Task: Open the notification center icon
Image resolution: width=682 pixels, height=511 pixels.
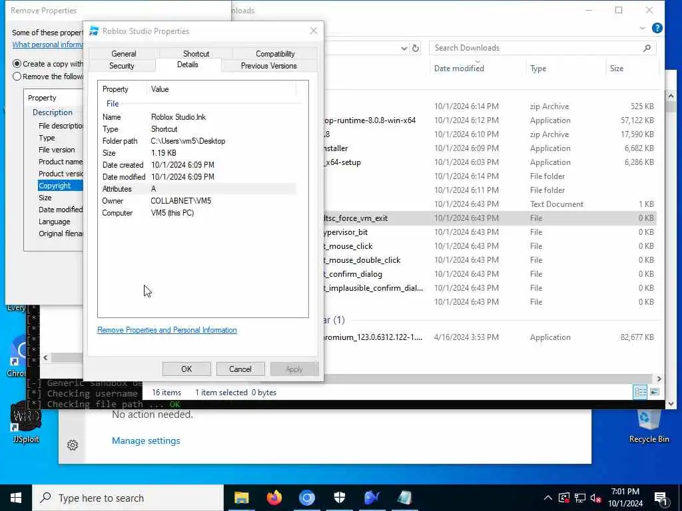Action: pyautogui.click(x=661, y=499)
